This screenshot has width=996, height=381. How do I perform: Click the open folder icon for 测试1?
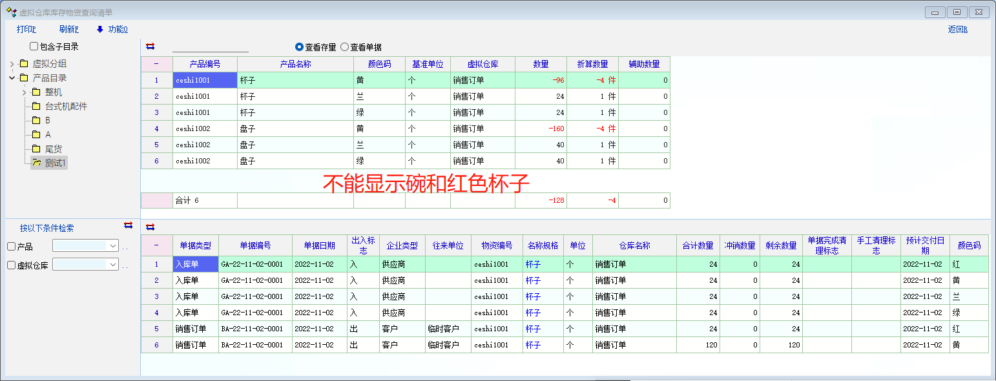[36, 163]
